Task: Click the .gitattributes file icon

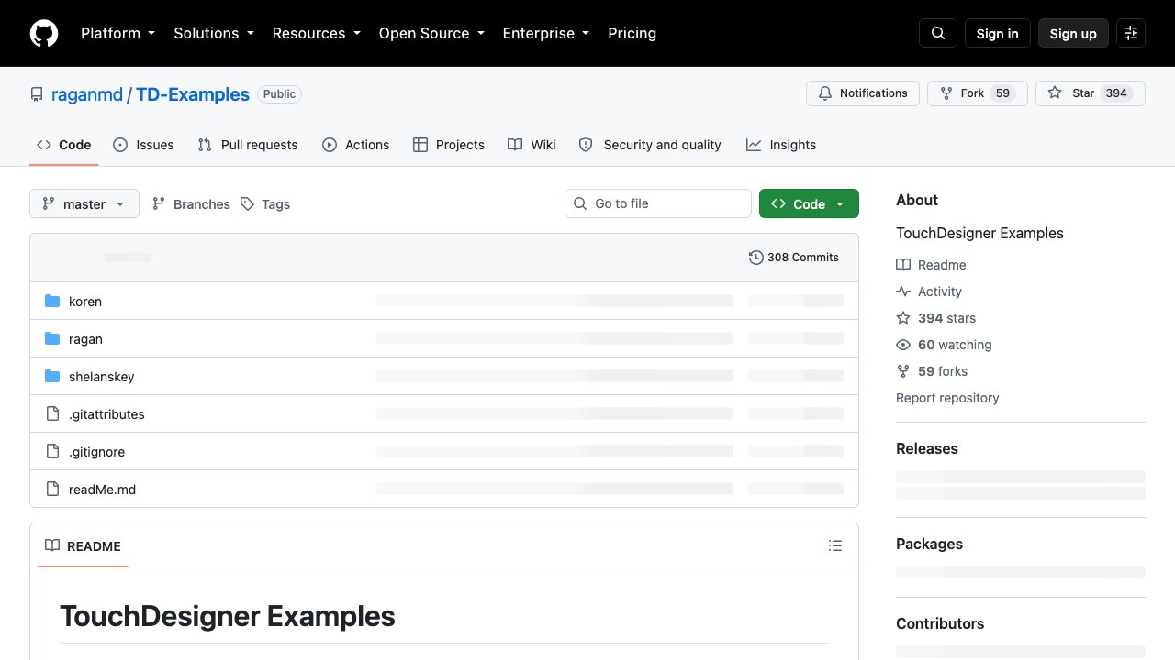Action: 52,414
